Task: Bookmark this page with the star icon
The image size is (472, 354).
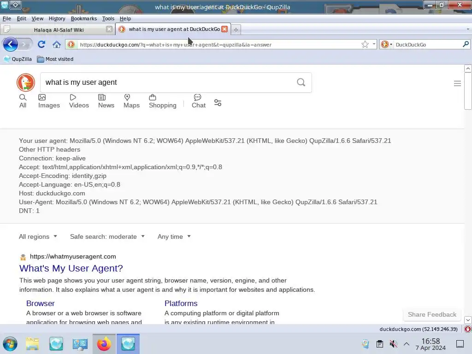Action: tap(365, 45)
